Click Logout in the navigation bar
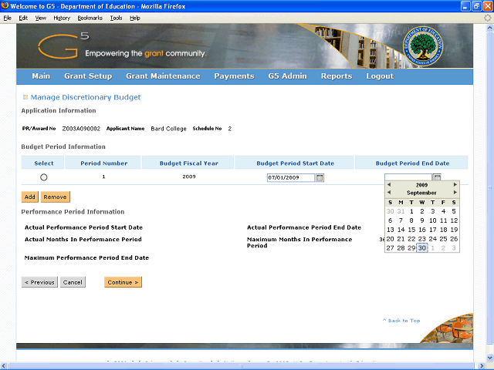Screen dimensions: 494x370 pyautogui.click(x=380, y=76)
